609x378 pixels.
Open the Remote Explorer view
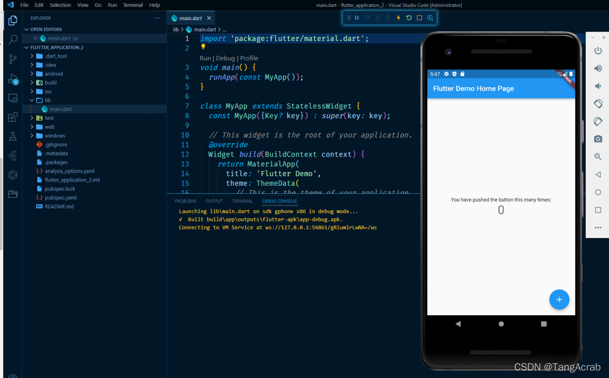tap(13, 98)
